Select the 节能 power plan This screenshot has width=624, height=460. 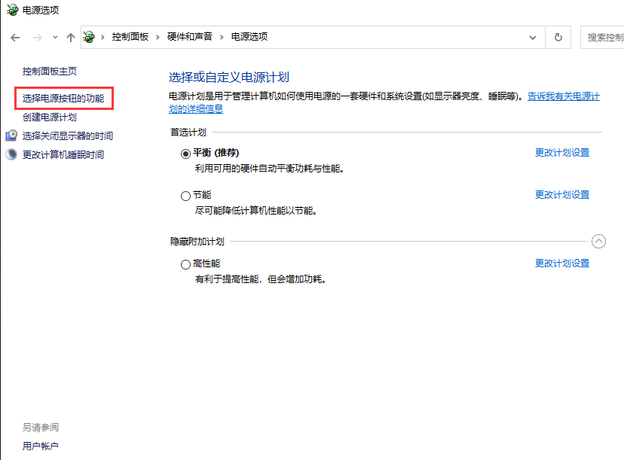pyautogui.click(x=185, y=196)
